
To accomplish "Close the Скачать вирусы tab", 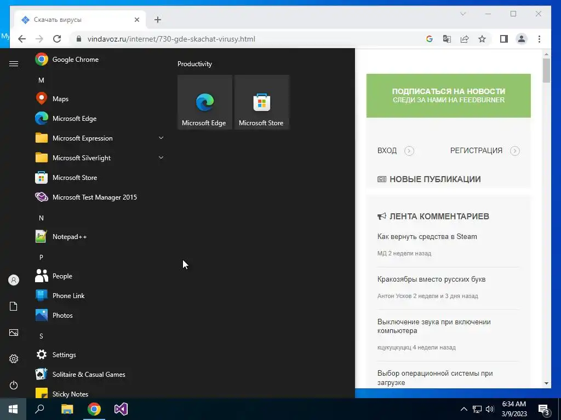I will tap(136, 20).
